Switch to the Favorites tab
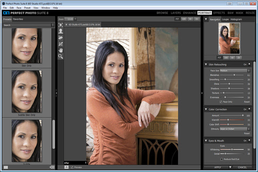The width and height of the screenshot is (258, 172). pyautogui.click(x=18, y=19)
